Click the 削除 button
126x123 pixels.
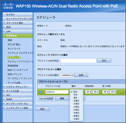[x=81, y=75]
